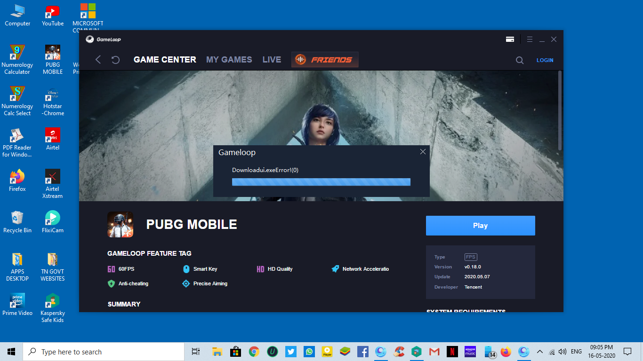Open BlueStacks from the taskbar
The width and height of the screenshot is (643, 361).
(345, 352)
